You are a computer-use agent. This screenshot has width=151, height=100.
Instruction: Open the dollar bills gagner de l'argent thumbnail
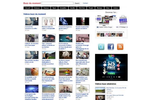coord(83,88)
